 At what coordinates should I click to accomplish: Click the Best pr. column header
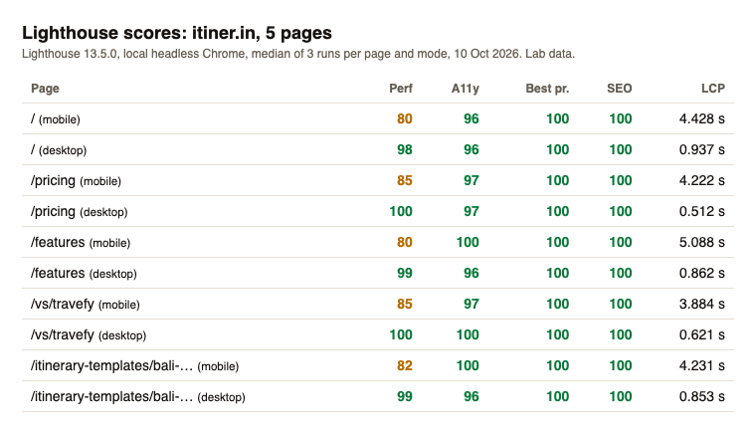(x=547, y=89)
